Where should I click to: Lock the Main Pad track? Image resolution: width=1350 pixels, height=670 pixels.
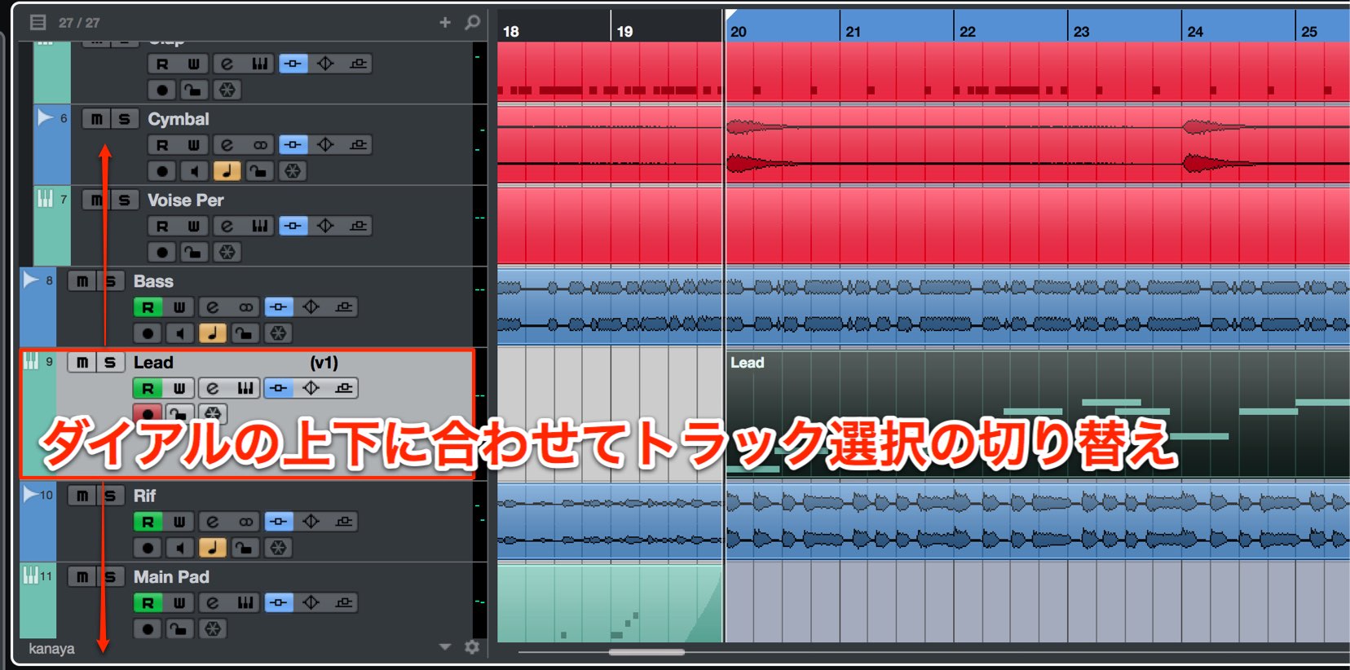(179, 628)
